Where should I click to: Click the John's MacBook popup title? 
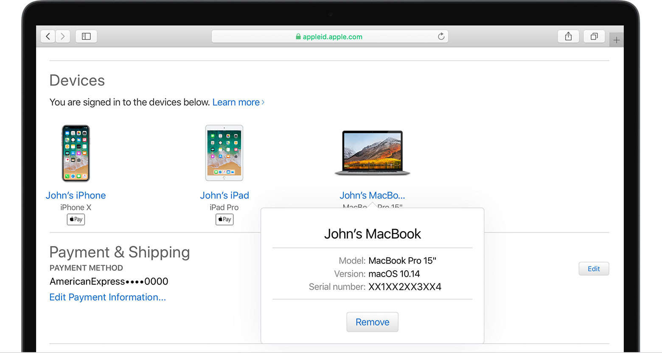(x=373, y=234)
